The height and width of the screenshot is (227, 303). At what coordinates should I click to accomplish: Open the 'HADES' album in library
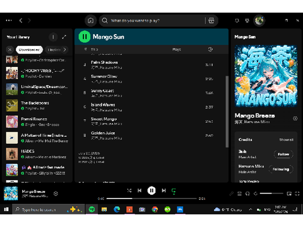37,154
